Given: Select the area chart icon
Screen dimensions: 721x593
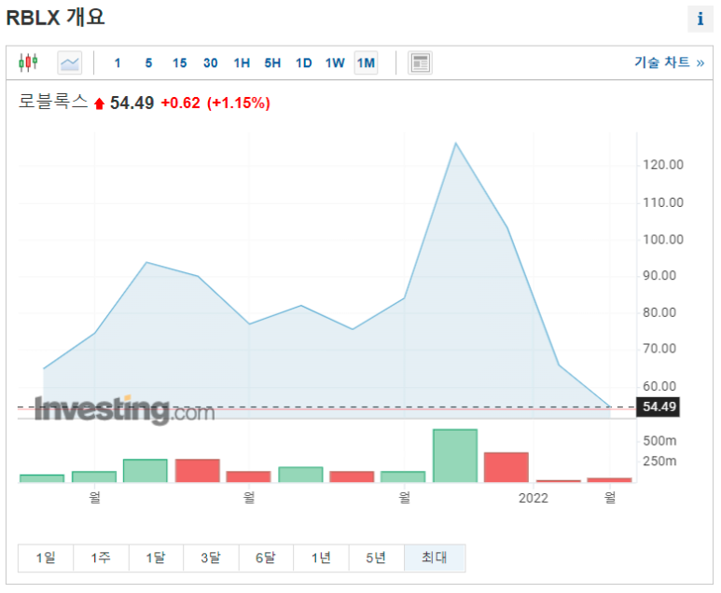Looking at the screenshot, I should tap(69, 62).
